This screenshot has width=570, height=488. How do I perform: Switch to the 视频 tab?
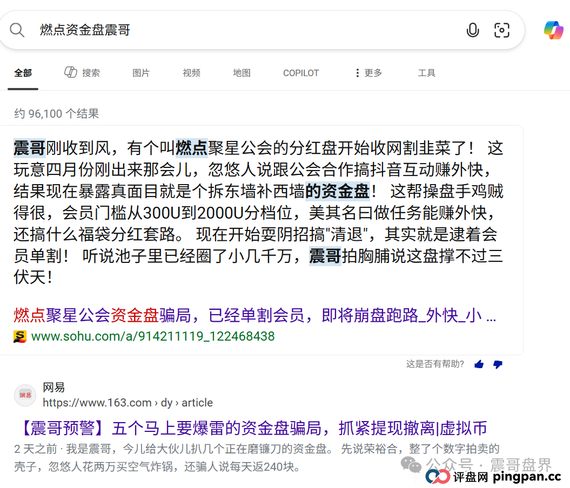point(191,73)
